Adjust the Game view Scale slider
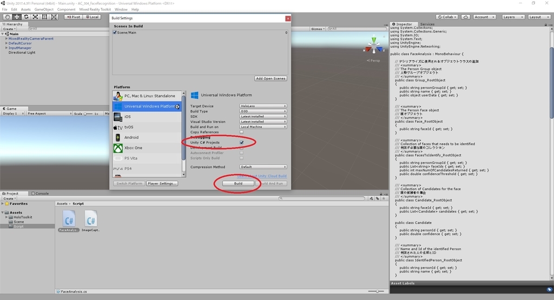554x300 pixels. pyautogui.click(x=88, y=114)
